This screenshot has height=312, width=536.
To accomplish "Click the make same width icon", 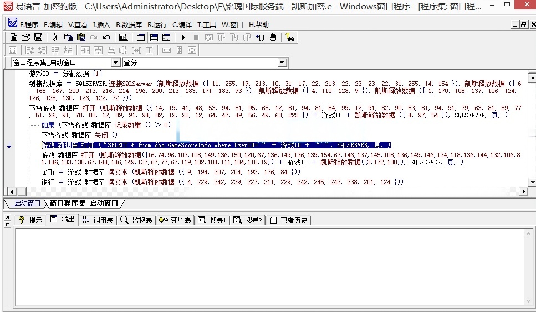I will tap(166, 50).
